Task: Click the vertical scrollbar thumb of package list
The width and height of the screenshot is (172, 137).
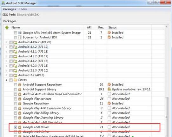Action: [x=167, y=117]
